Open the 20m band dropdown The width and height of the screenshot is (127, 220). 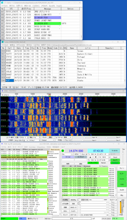pos(67,154)
